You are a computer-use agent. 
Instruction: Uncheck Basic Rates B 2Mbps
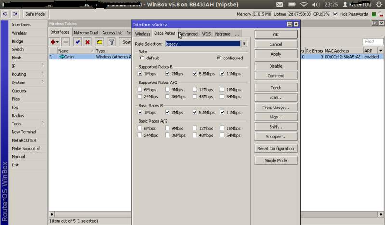point(167,112)
